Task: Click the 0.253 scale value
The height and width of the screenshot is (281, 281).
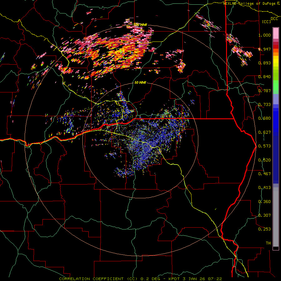Action: pyautogui.click(x=264, y=229)
